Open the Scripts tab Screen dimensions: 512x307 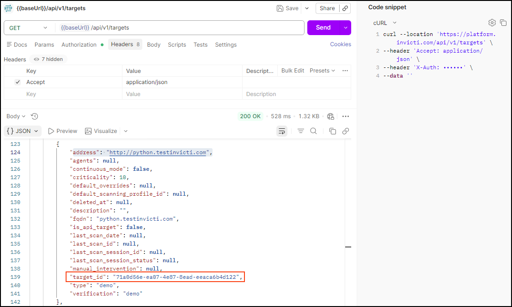(177, 45)
